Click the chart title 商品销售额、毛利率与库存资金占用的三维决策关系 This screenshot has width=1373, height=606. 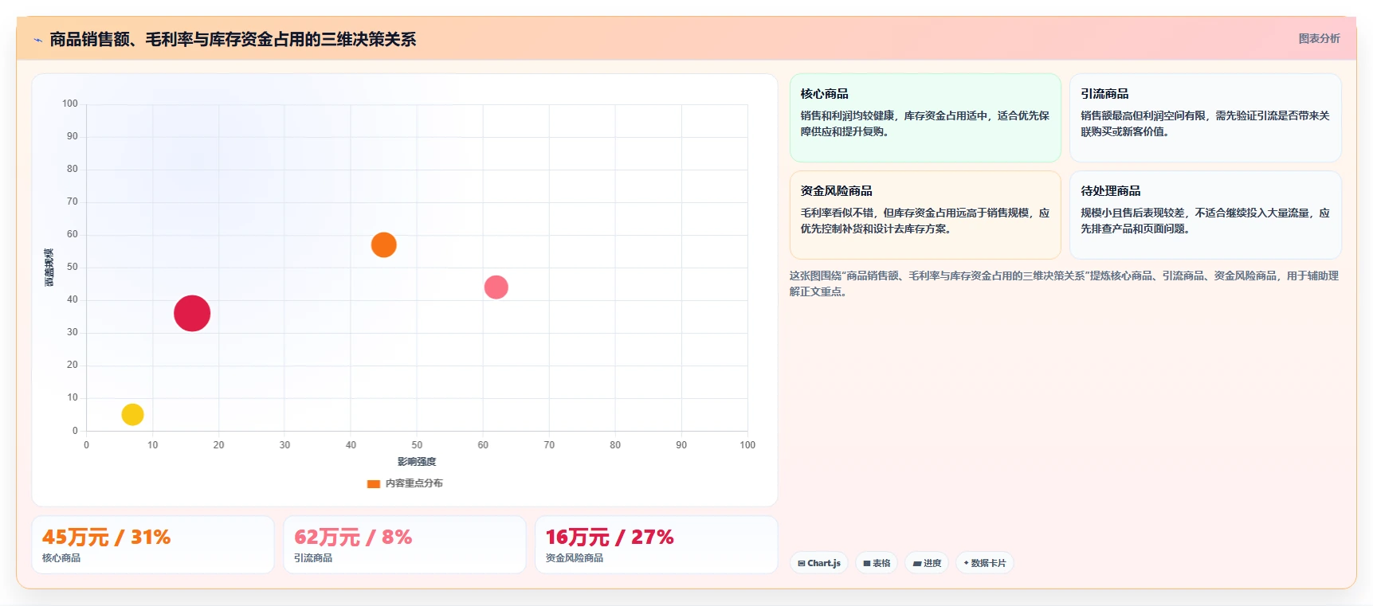tap(233, 40)
